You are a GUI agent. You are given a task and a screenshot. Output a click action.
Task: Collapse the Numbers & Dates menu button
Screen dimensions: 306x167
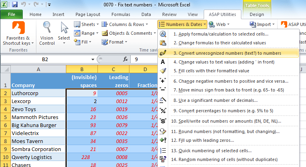(x=182, y=24)
